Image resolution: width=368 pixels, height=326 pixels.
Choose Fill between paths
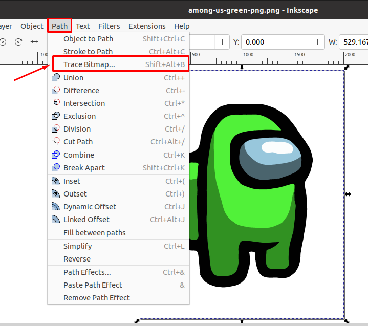[x=119, y=233]
